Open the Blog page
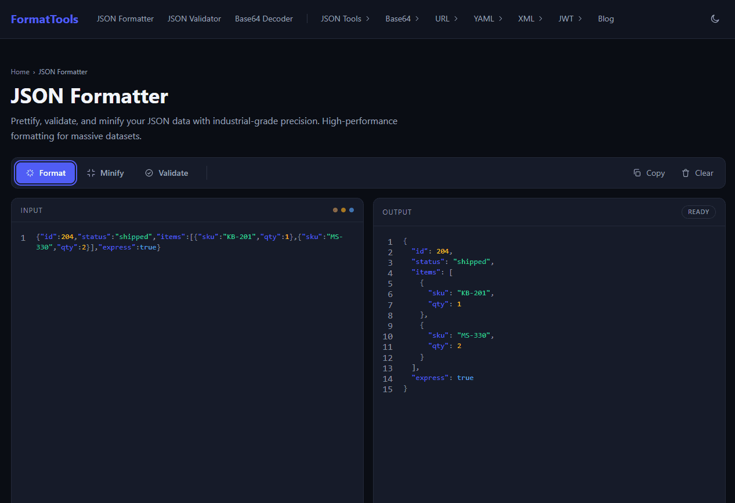This screenshot has width=735, height=503. pyautogui.click(x=606, y=19)
